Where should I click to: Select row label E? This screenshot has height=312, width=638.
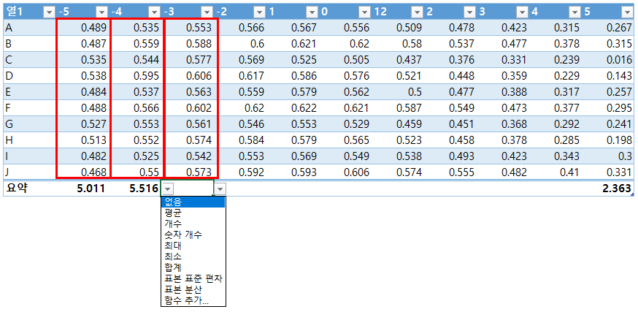tap(9, 92)
